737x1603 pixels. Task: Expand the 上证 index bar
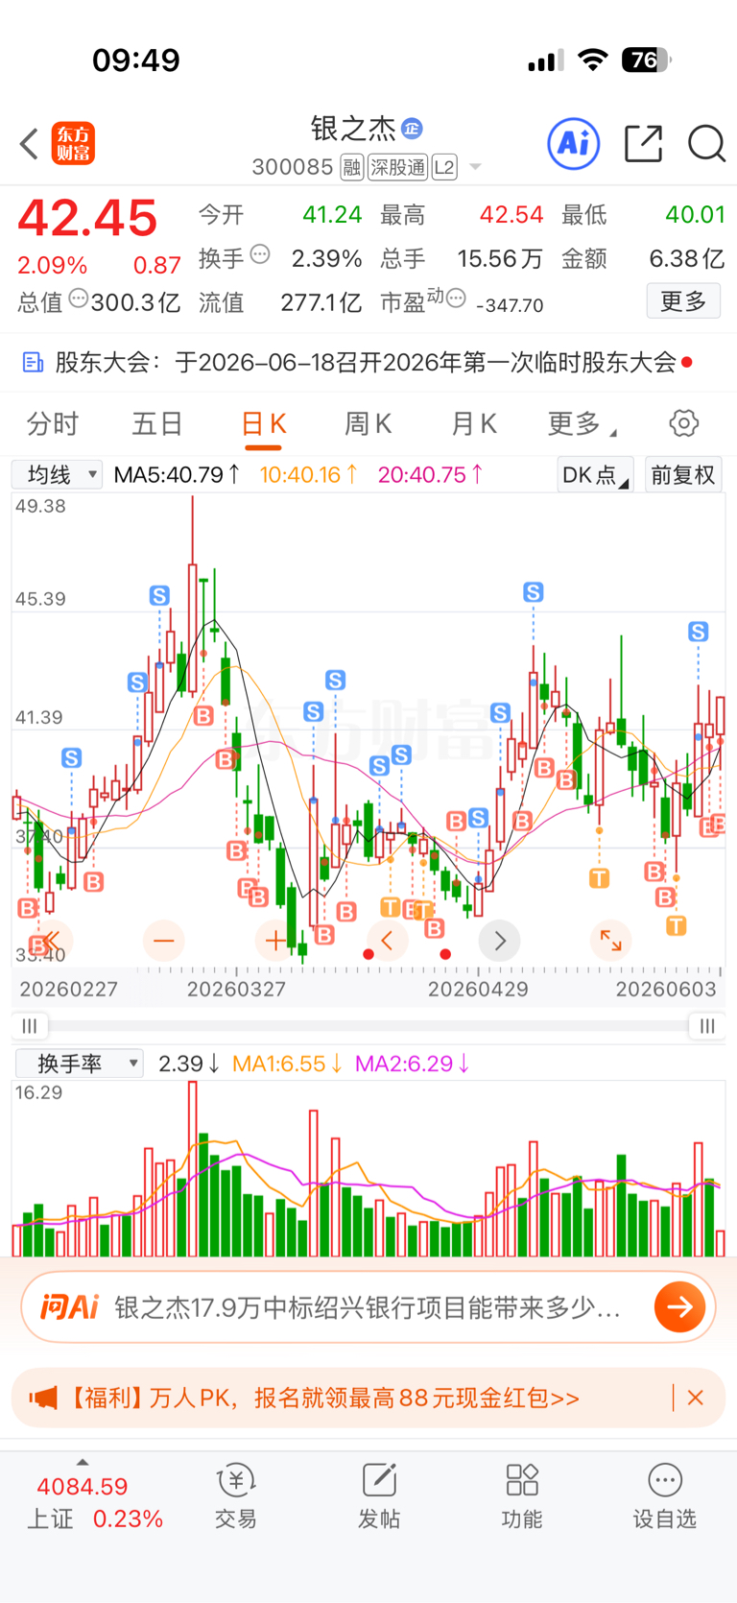83,1462
